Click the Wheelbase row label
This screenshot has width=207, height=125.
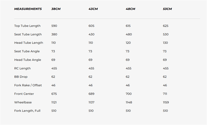click(23, 102)
